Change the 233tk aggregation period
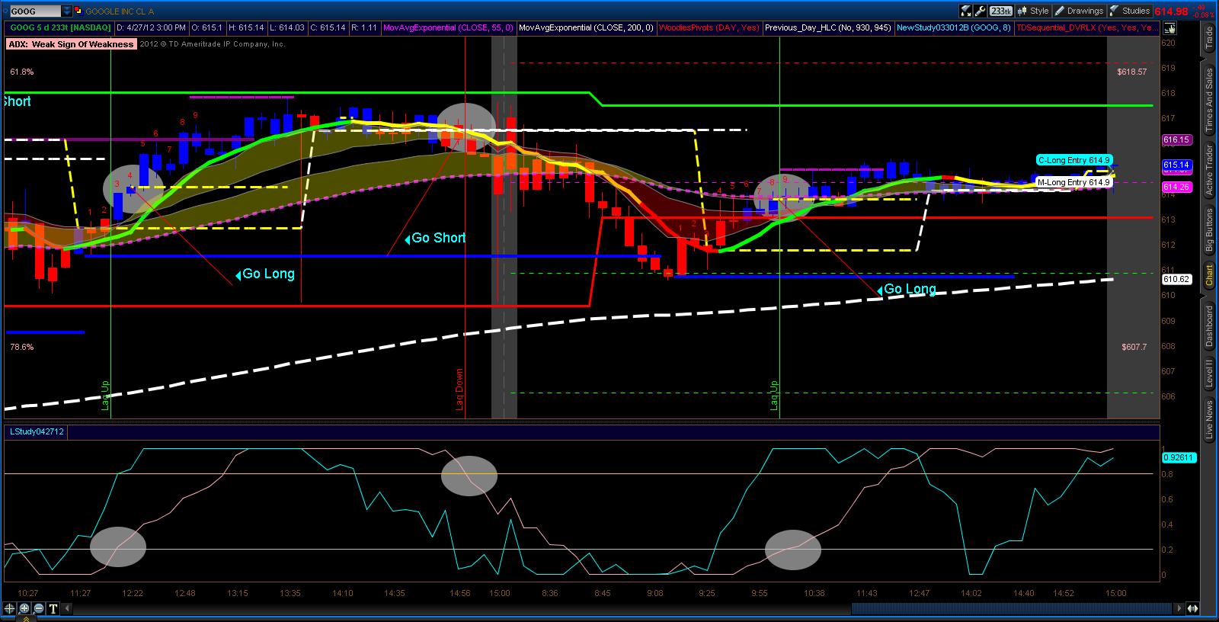The height and width of the screenshot is (622, 1219). pos(1001,11)
